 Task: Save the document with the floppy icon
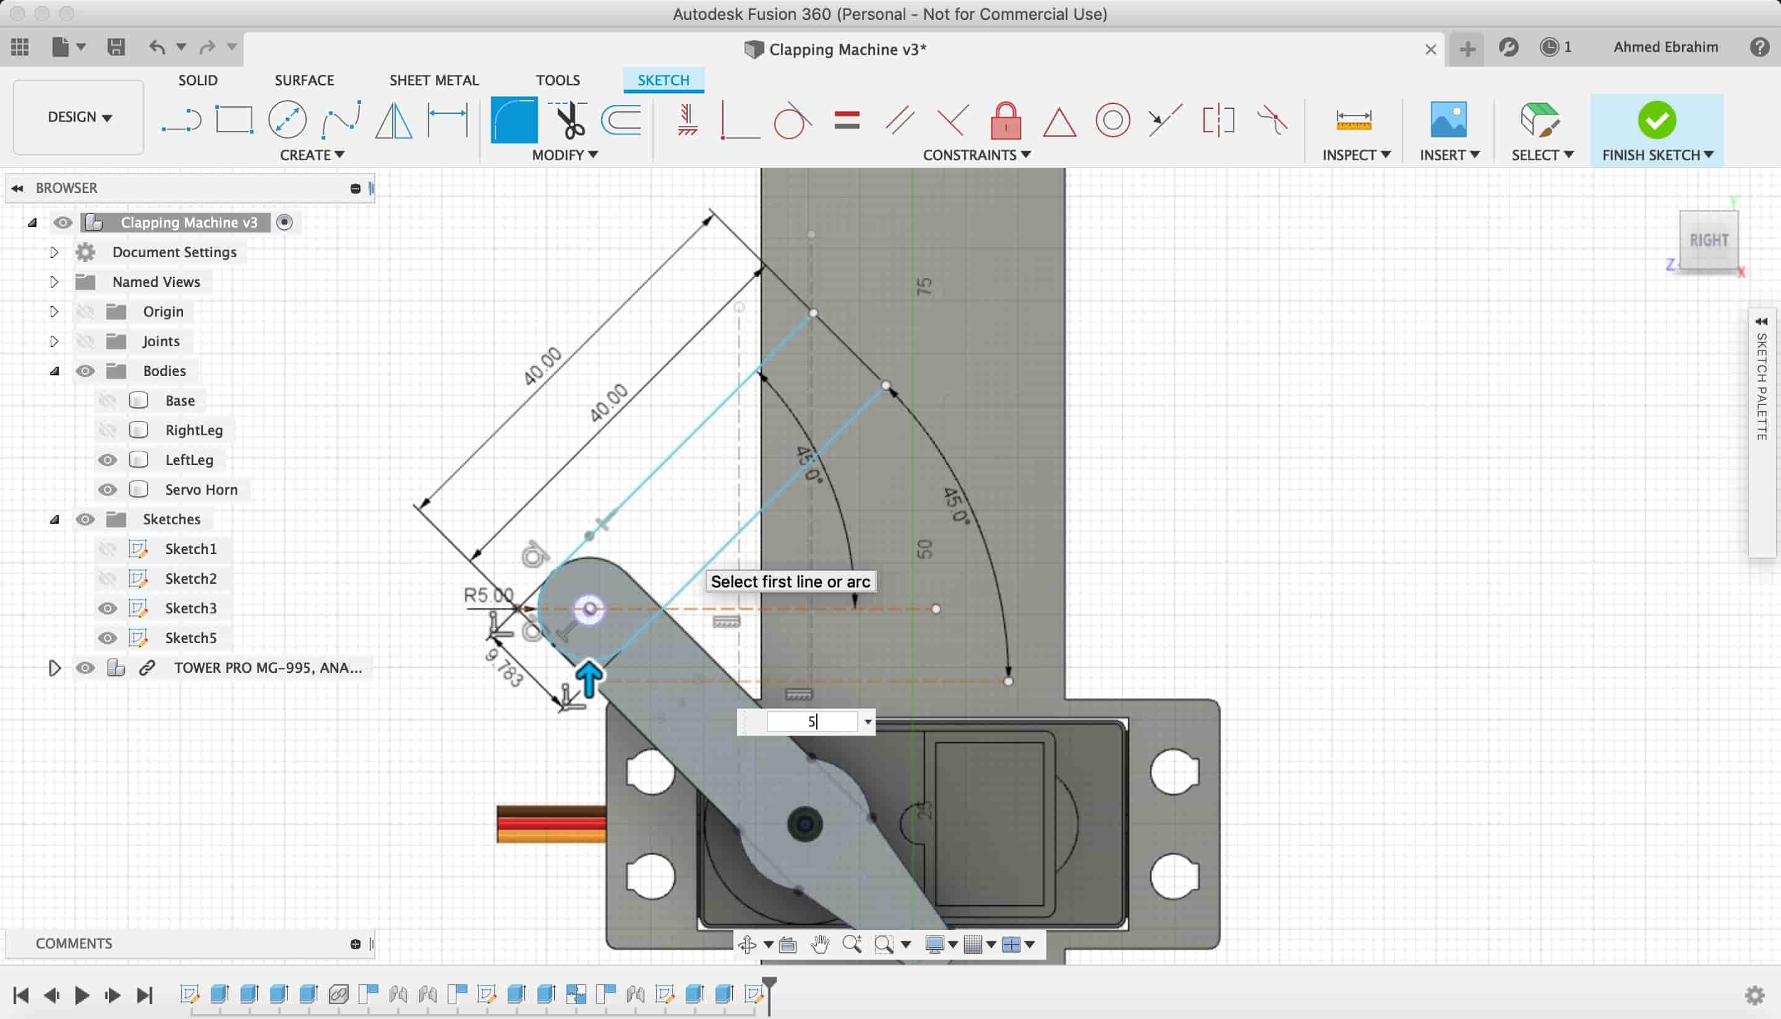[116, 47]
